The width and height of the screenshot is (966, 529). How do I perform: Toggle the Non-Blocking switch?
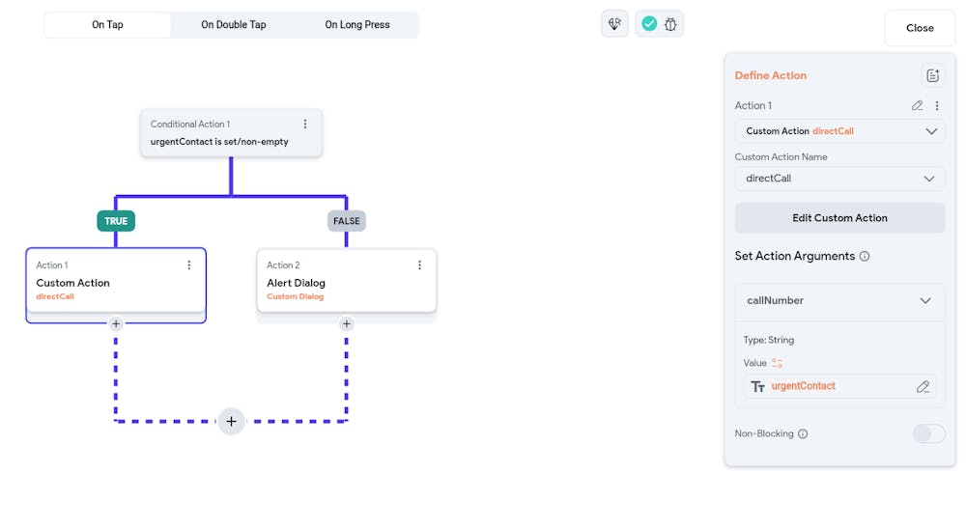click(x=928, y=433)
